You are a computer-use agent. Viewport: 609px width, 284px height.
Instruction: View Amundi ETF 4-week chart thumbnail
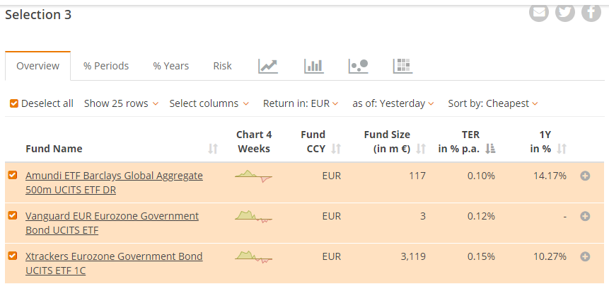click(x=253, y=176)
